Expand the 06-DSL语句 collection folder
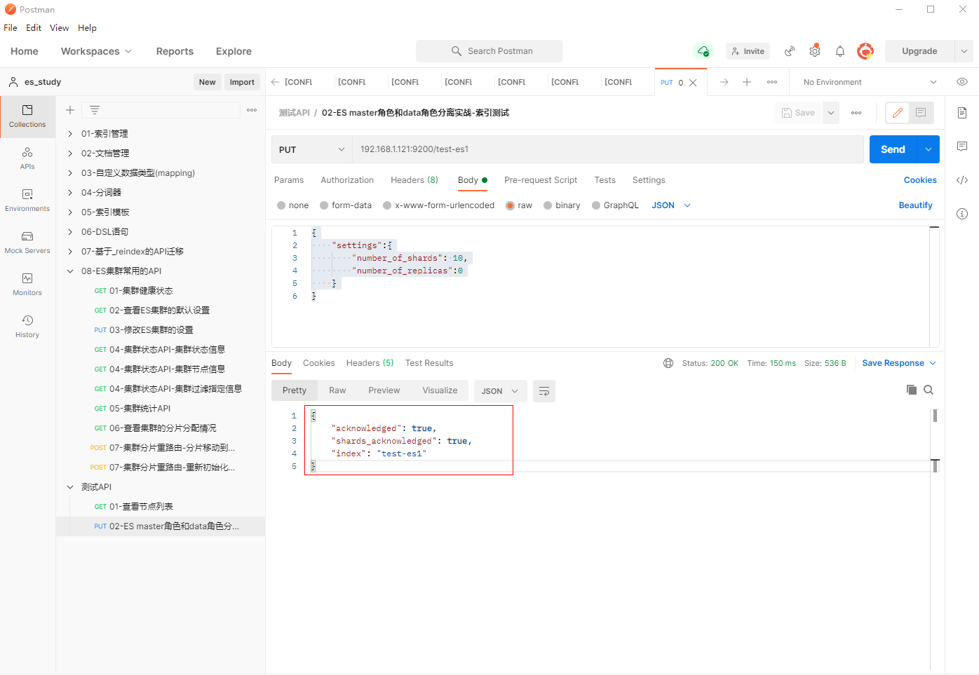Image resolution: width=979 pixels, height=675 pixels. 70,232
